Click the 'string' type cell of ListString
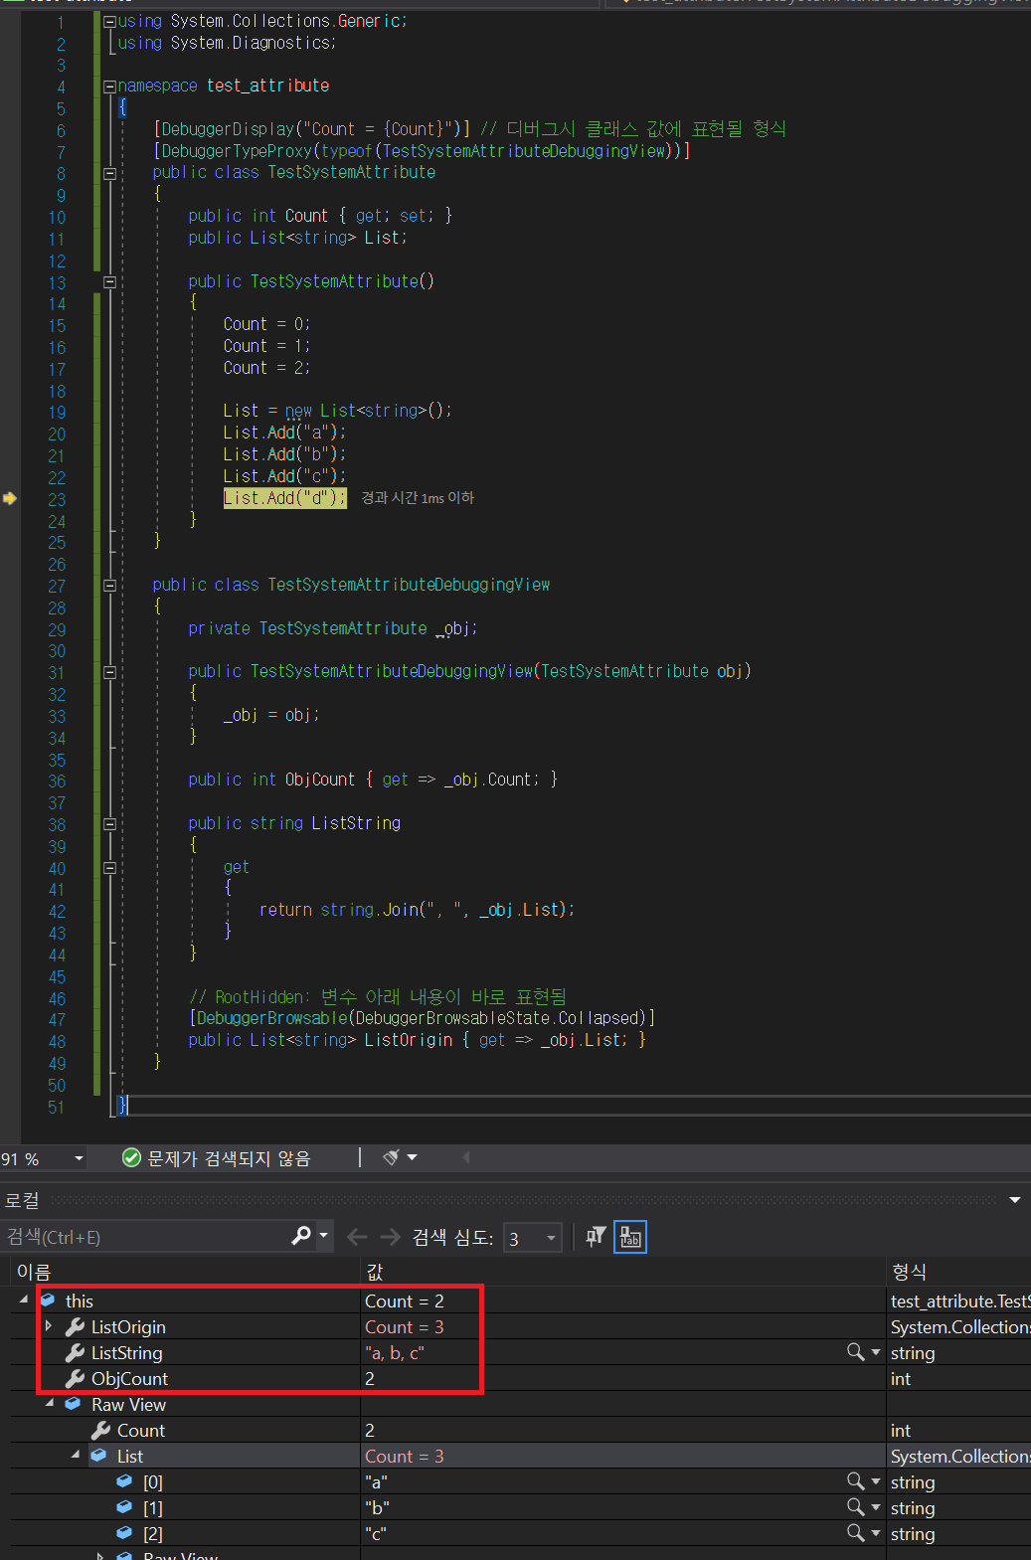 coord(913,1352)
